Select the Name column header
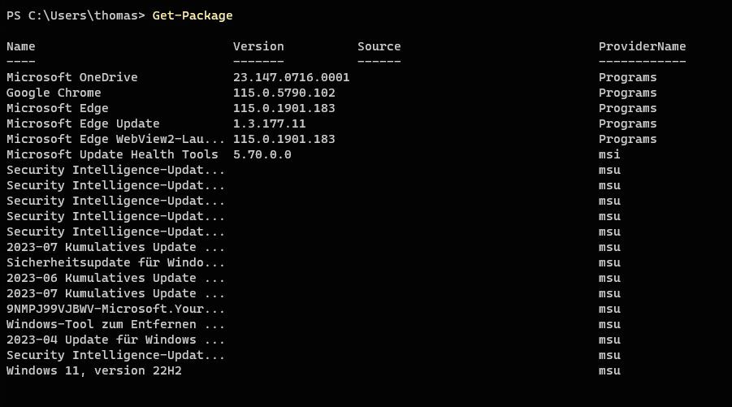This screenshot has height=407, width=732. pyautogui.click(x=21, y=47)
